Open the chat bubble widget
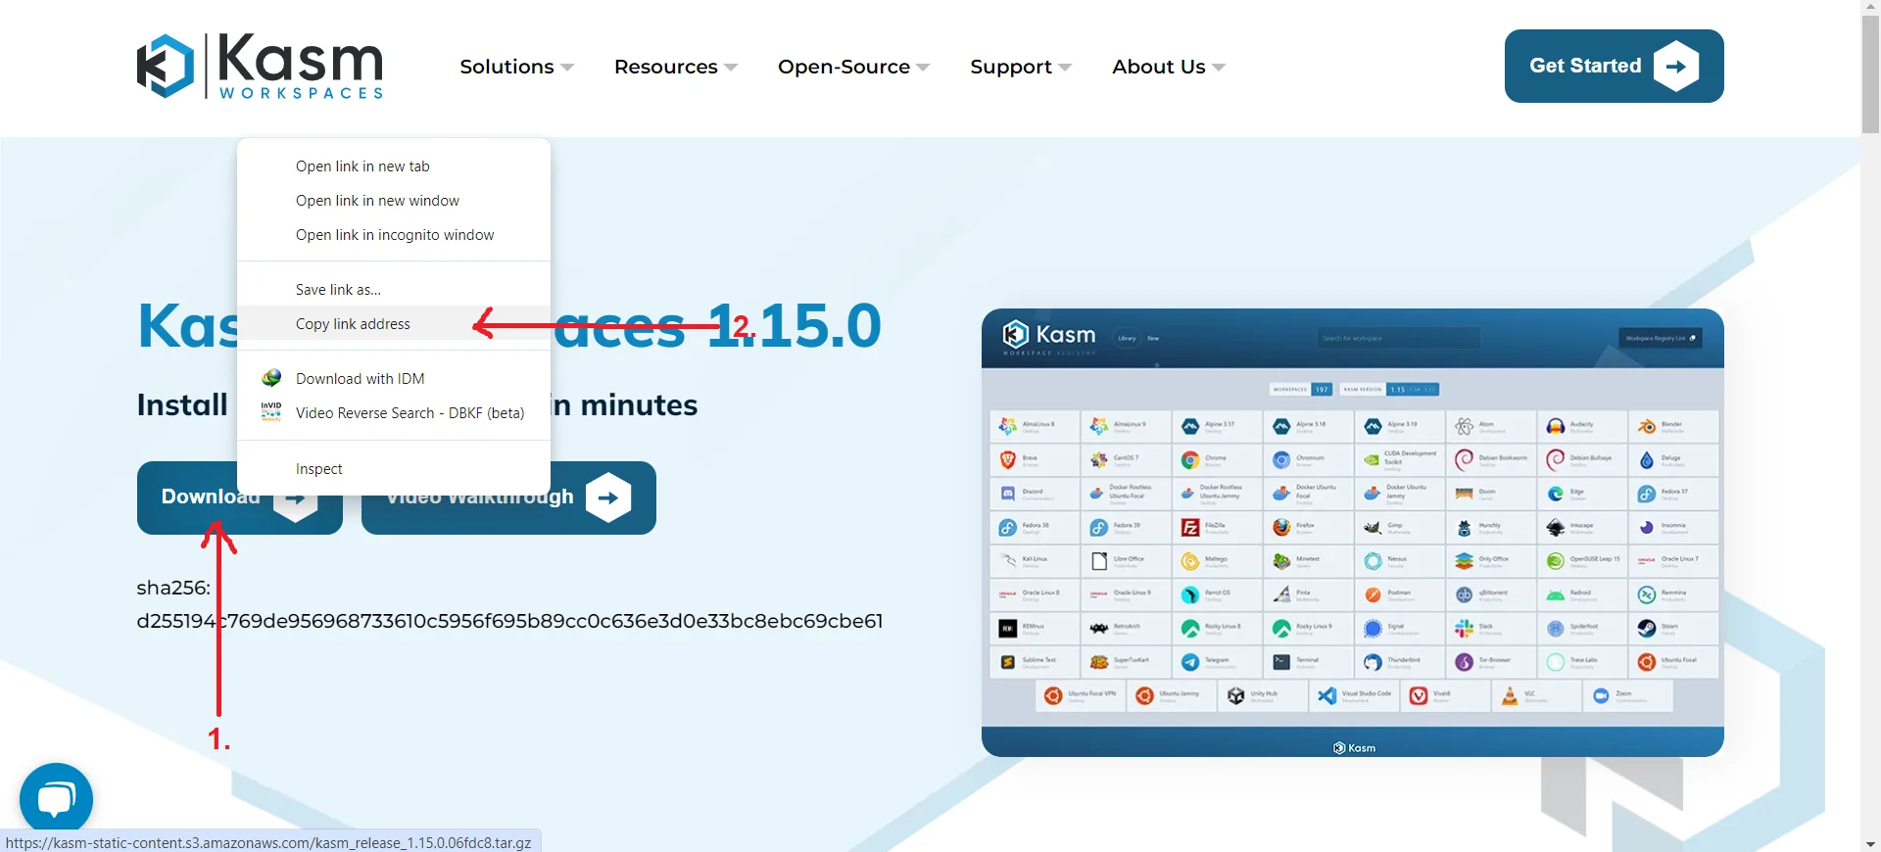This screenshot has width=1881, height=852. [x=56, y=799]
